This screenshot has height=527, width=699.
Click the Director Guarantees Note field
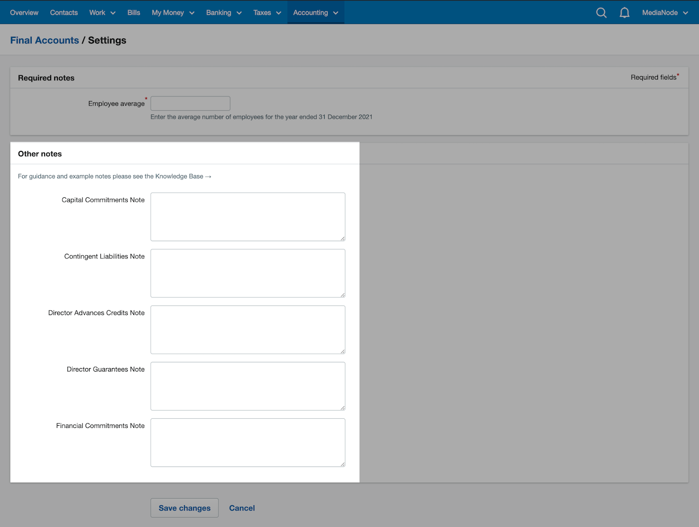pyautogui.click(x=247, y=386)
